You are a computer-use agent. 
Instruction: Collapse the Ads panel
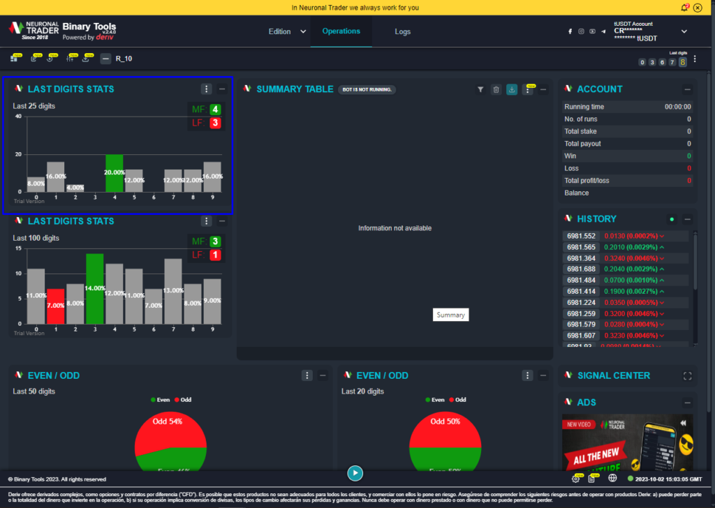point(687,403)
